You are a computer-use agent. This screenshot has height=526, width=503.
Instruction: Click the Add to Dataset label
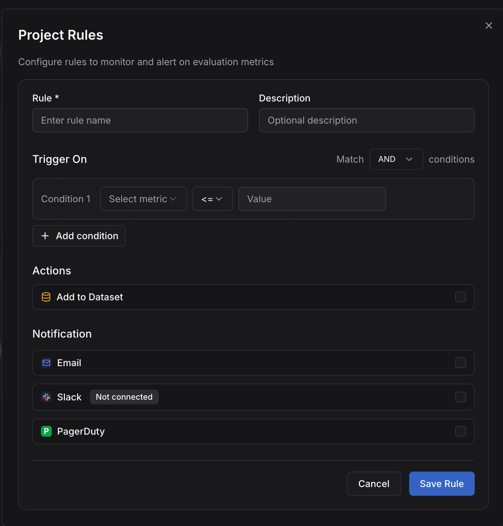tap(90, 297)
